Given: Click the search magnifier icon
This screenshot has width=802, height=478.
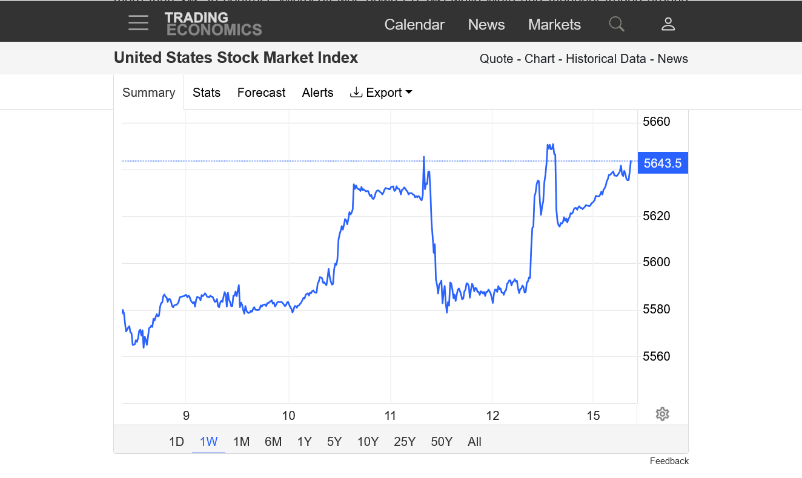Looking at the screenshot, I should click(x=617, y=24).
